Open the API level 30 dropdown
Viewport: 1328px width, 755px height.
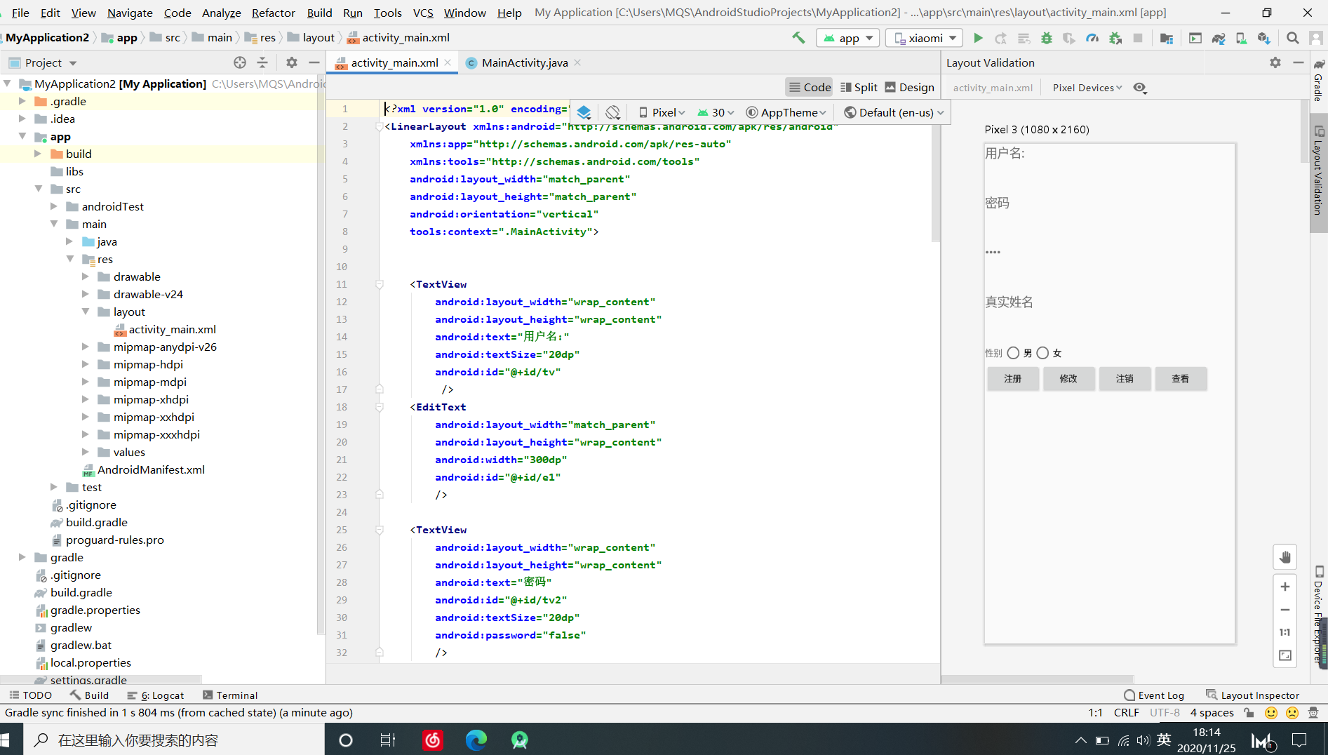(x=716, y=112)
